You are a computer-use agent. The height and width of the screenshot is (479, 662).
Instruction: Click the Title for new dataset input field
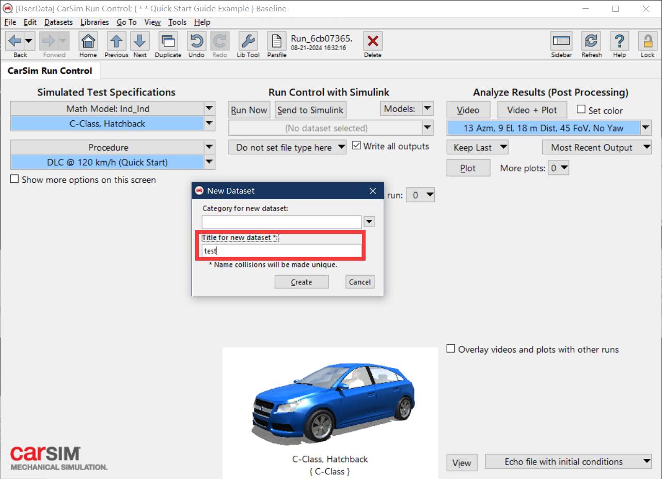282,251
